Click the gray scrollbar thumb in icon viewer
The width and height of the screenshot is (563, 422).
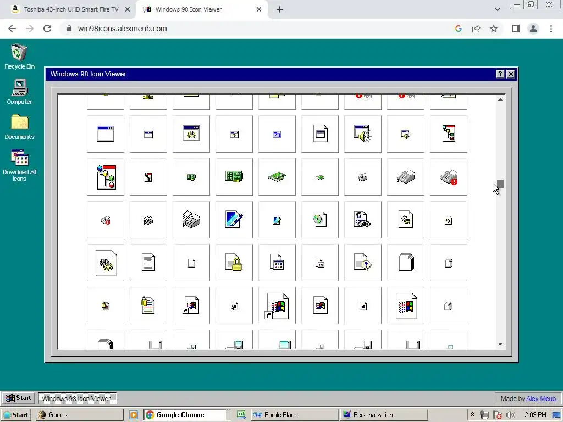[500, 184]
